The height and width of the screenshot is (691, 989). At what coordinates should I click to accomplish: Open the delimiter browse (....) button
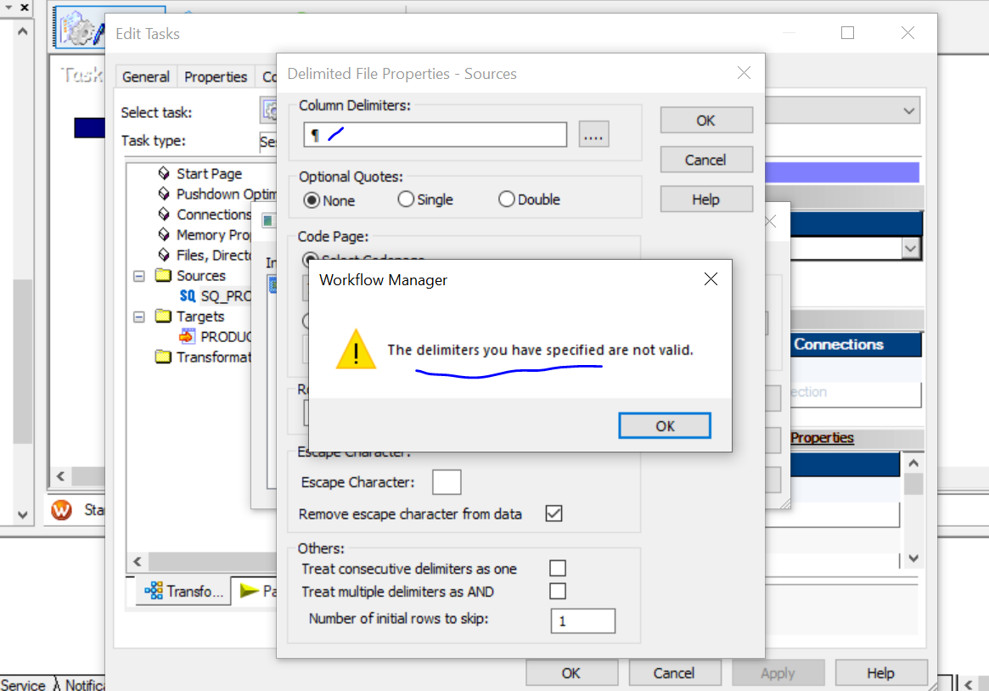pyautogui.click(x=593, y=134)
